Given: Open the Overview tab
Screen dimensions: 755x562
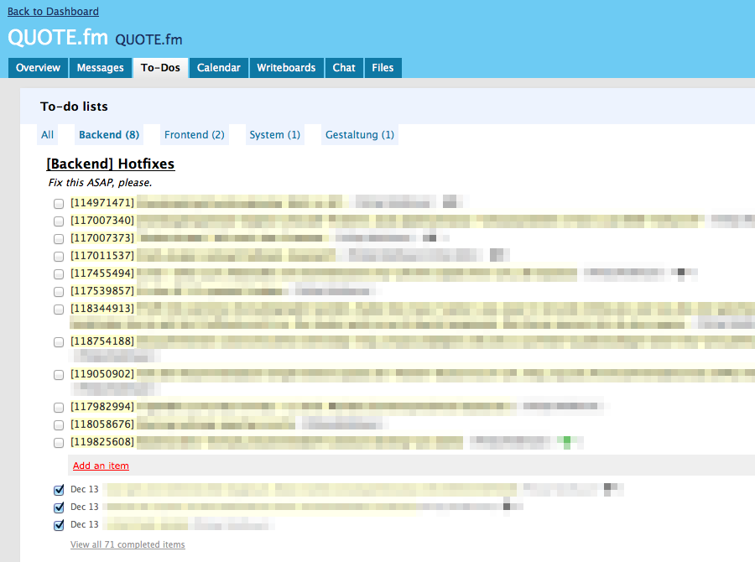Looking at the screenshot, I should pyautogui.click(x=38, y=68).
